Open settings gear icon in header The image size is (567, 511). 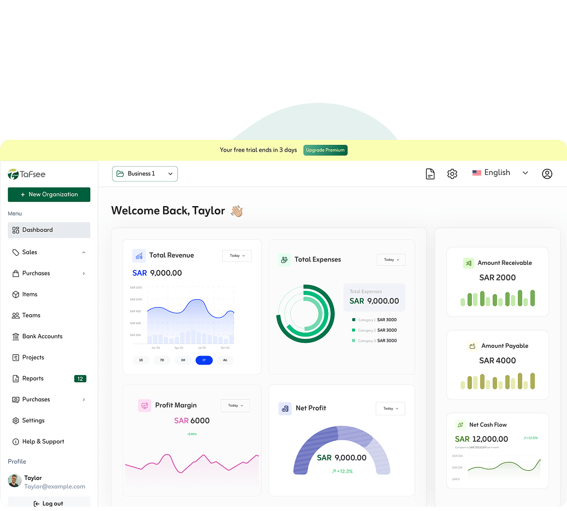(x=452, y=174)
